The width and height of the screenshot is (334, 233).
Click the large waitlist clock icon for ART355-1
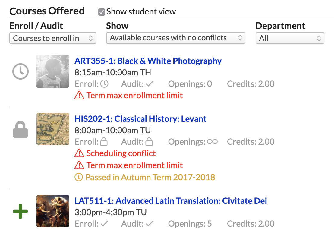coord(20,71)
